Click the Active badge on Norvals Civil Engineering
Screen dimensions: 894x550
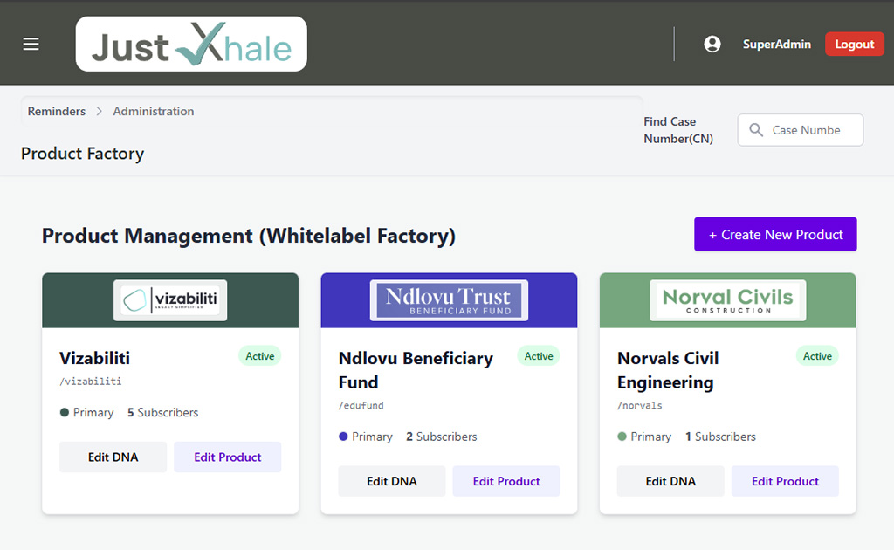click(817, 356)
